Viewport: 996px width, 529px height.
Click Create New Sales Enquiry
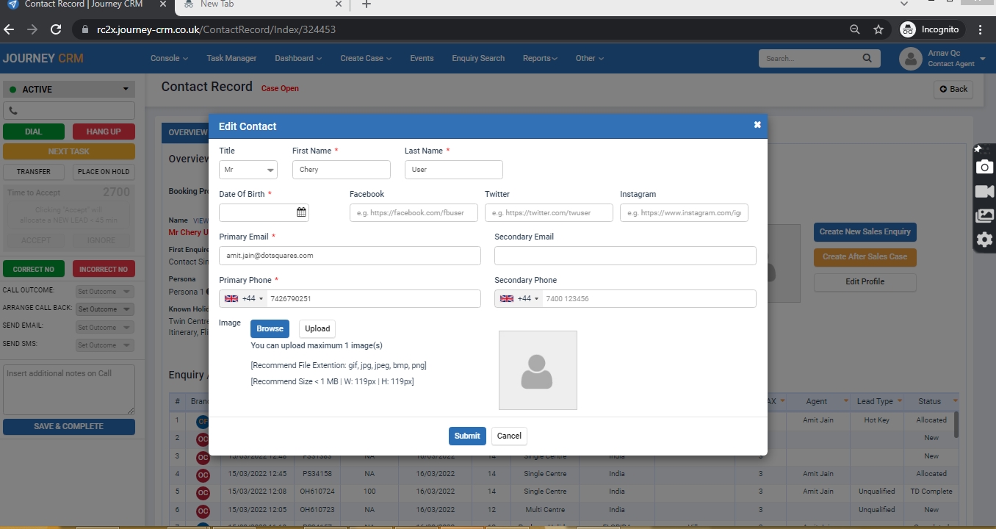[x=865, y=231]
